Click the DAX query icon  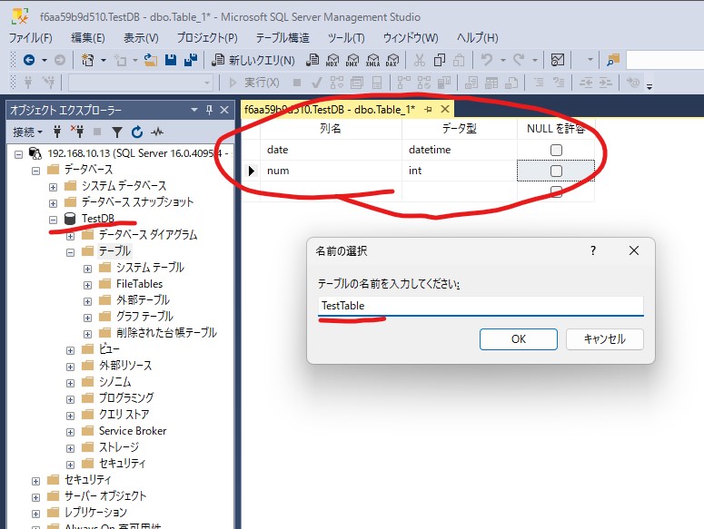tap(392, 60)
